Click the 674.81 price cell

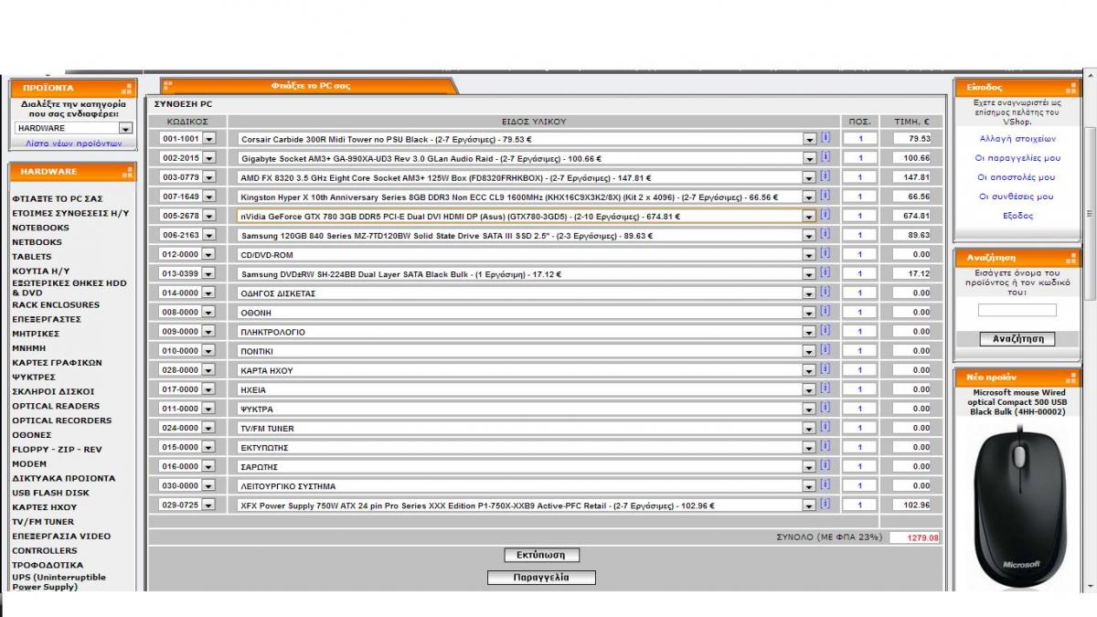coord(912,216)
